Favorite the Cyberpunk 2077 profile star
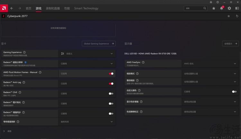The image size is (241, 139). 229,16
